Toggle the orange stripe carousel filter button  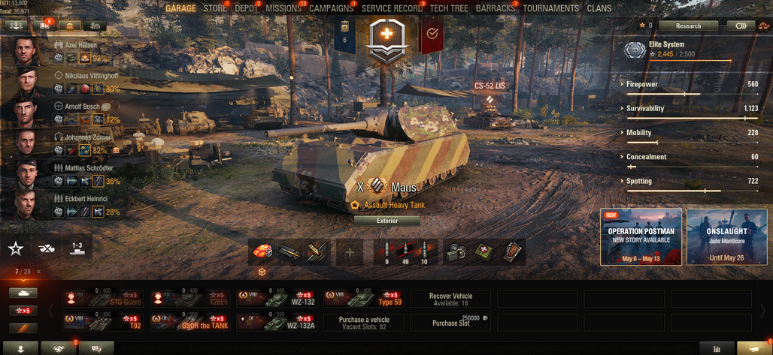point(23,328)
